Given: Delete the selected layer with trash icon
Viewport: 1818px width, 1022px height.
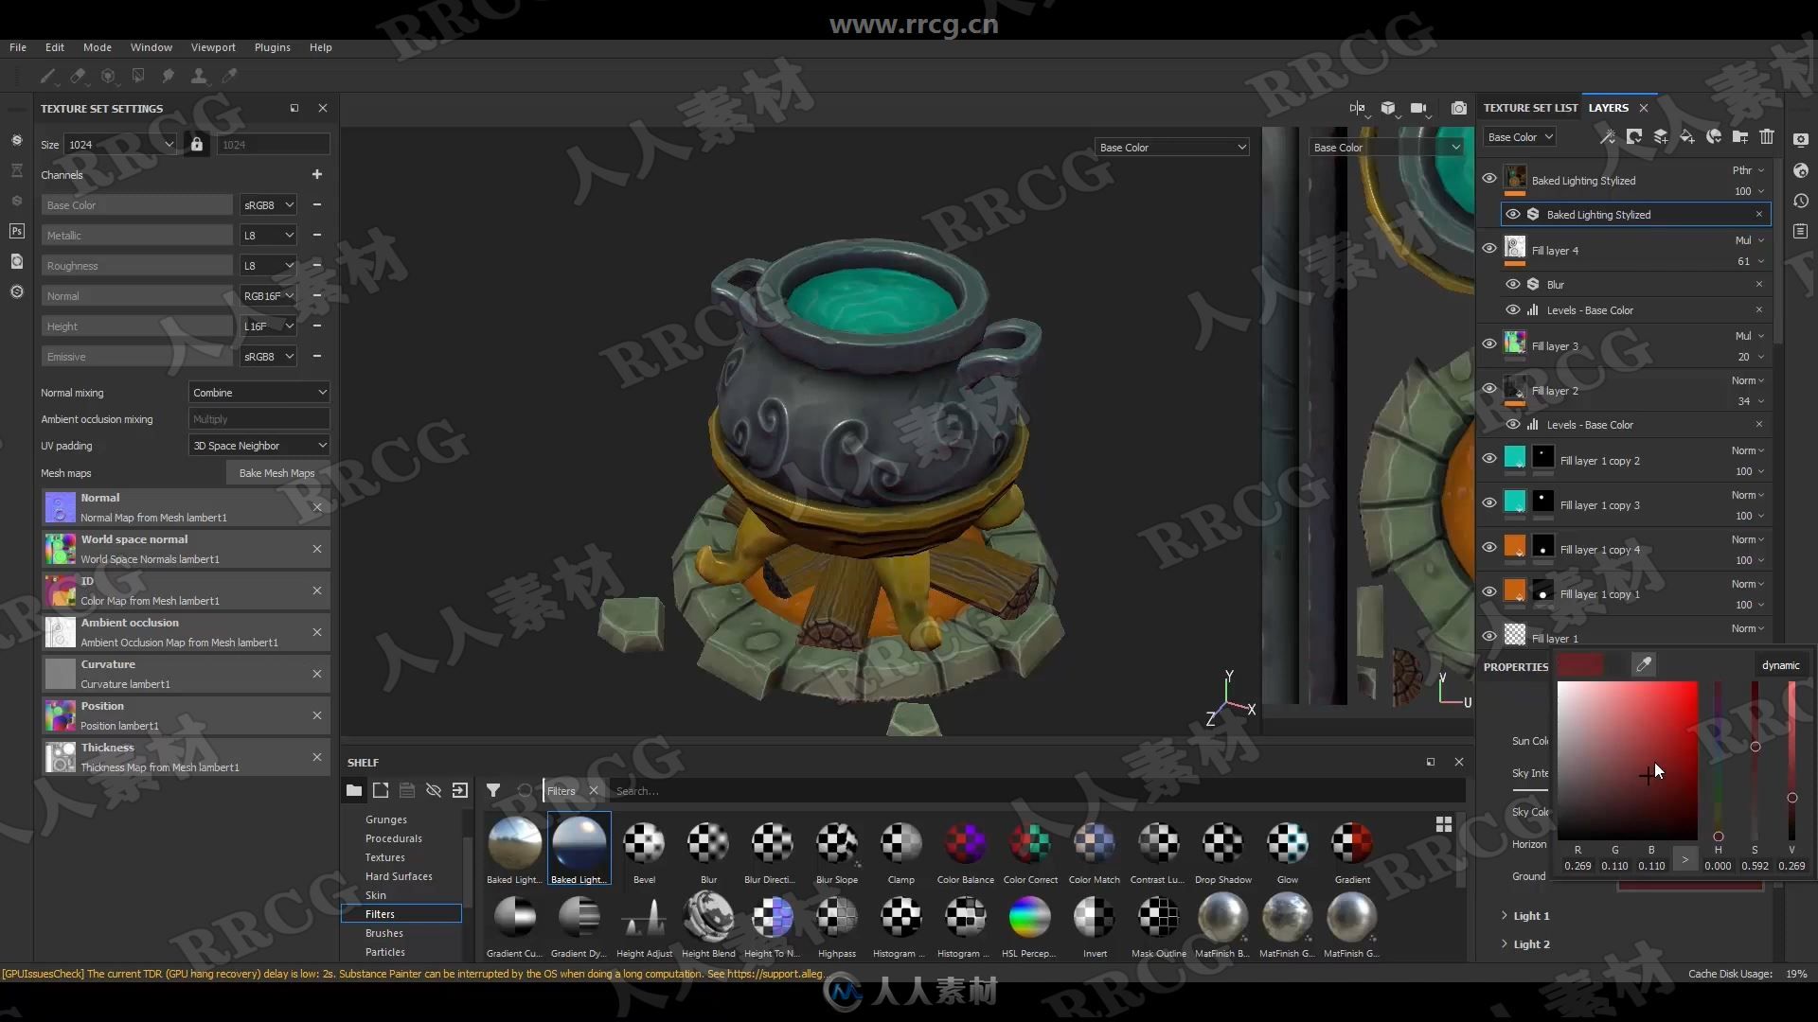Looking at the screenshot, I should [1767, 137].
